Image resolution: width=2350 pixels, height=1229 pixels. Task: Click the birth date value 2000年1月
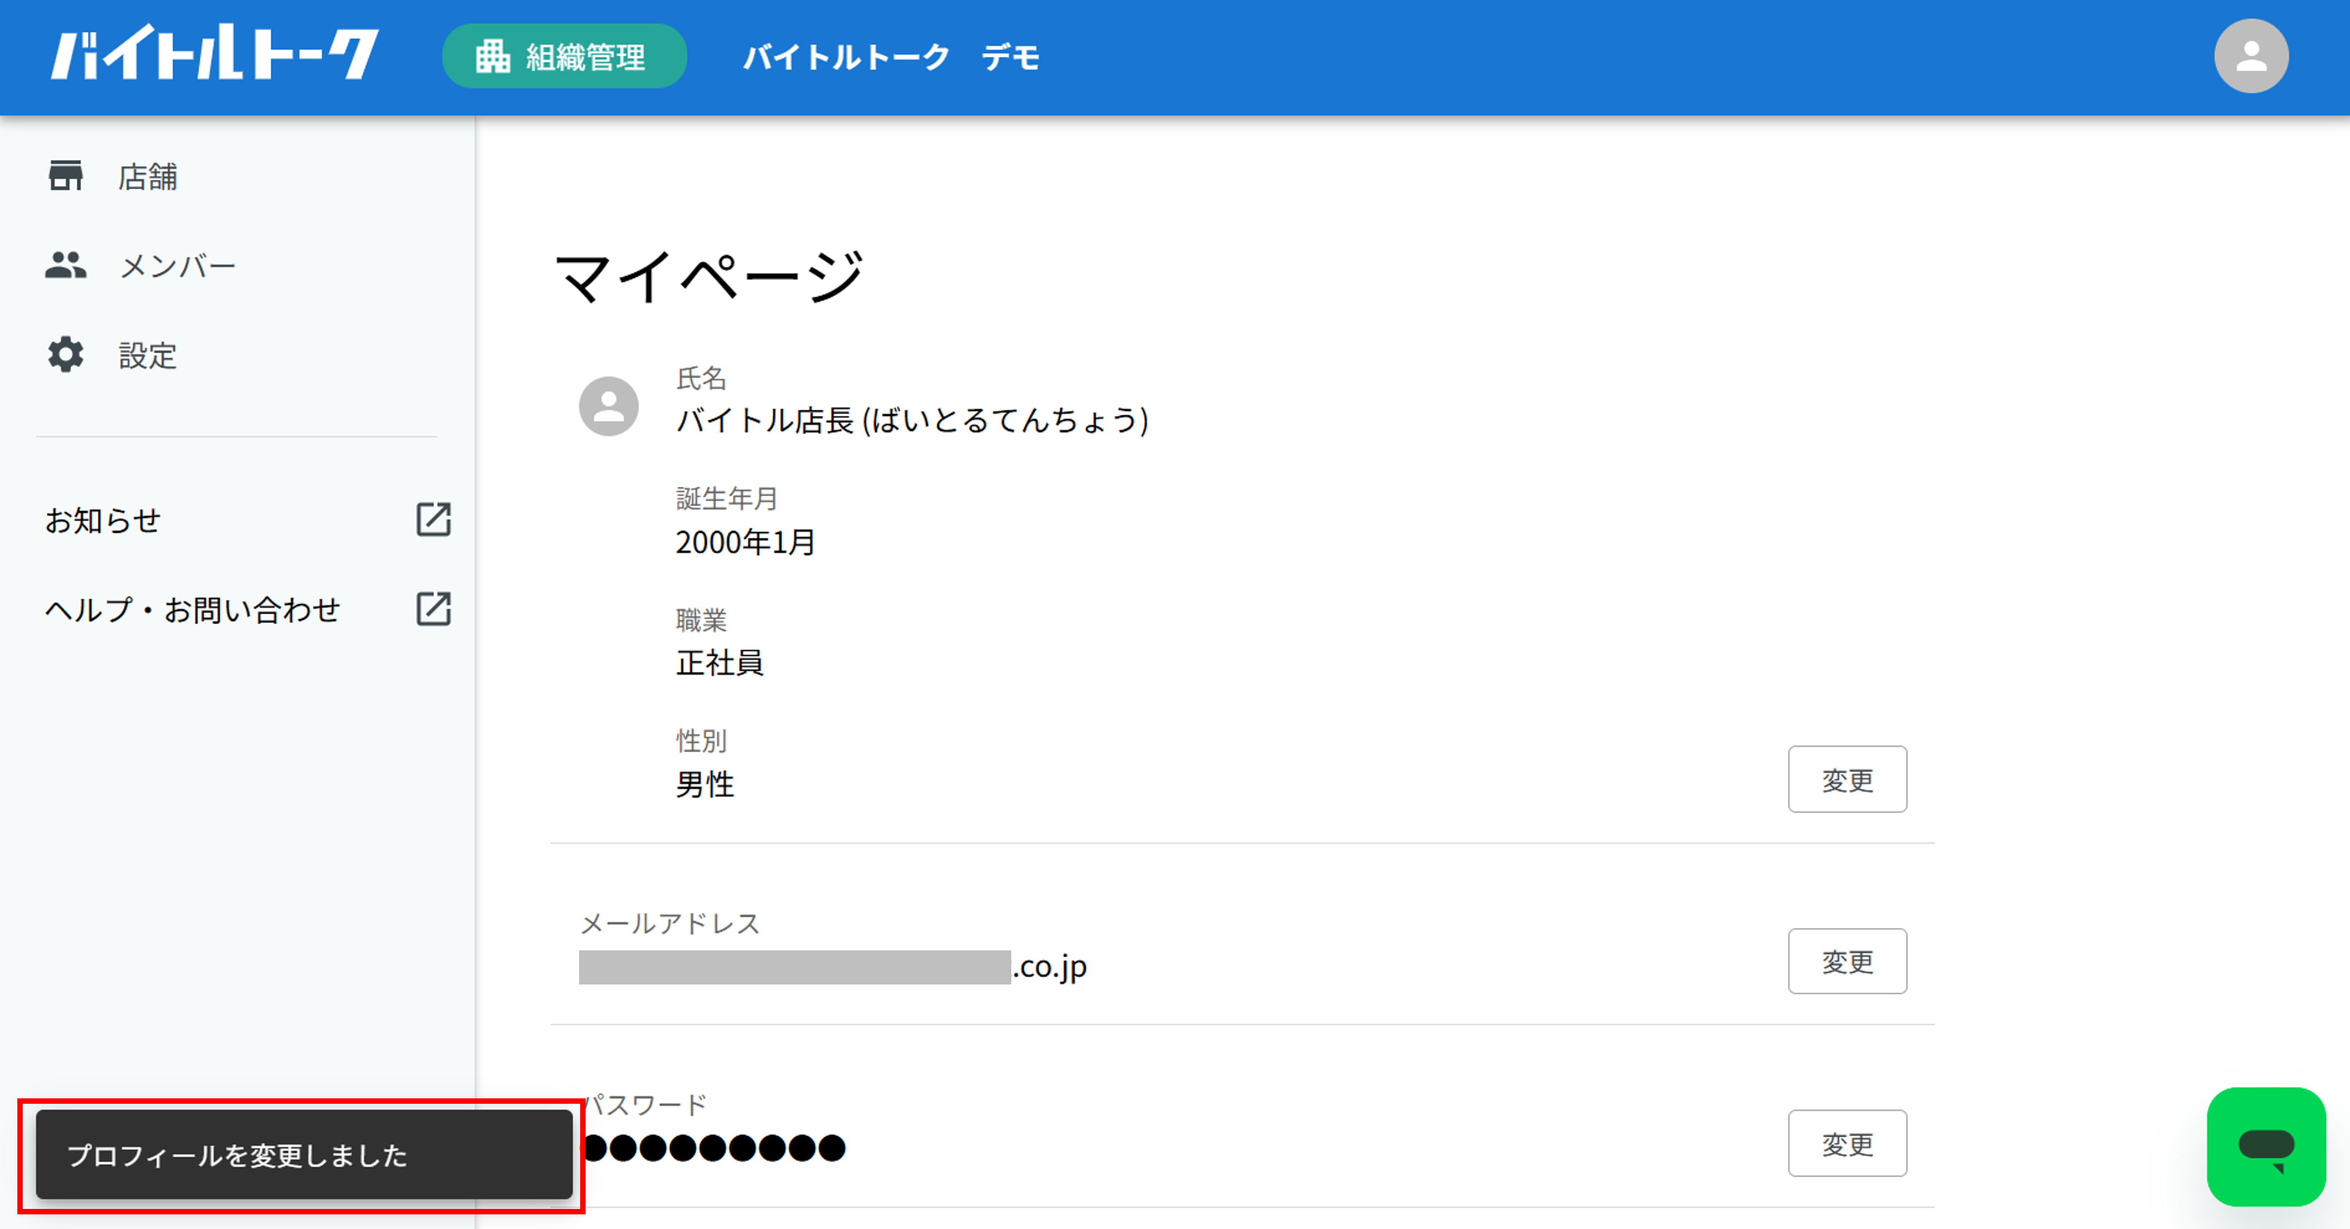(x=746, y=543)
